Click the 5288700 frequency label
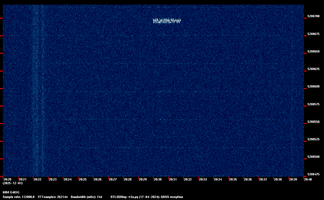 [x=313, y=16]
